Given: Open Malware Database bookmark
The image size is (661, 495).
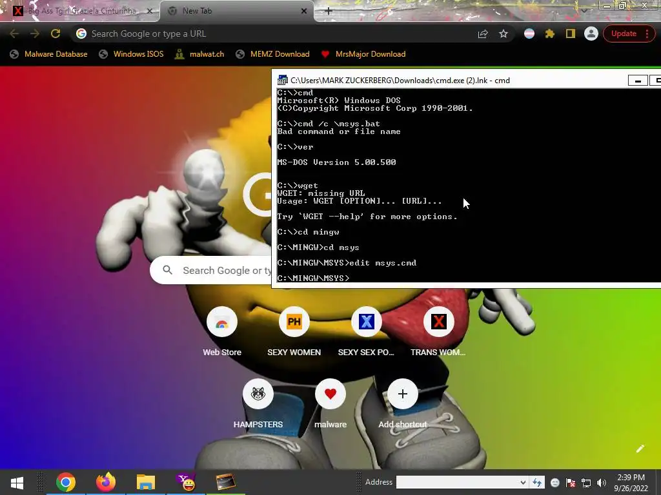Looking at the screenshot, I should pos(49,54).
